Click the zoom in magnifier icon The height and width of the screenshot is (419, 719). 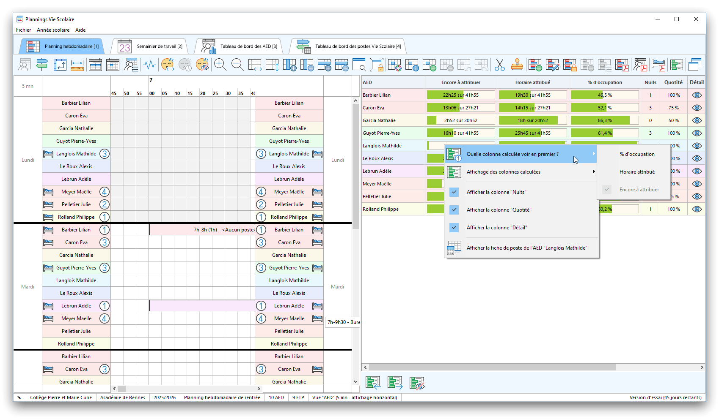click(x=220, y=65)
